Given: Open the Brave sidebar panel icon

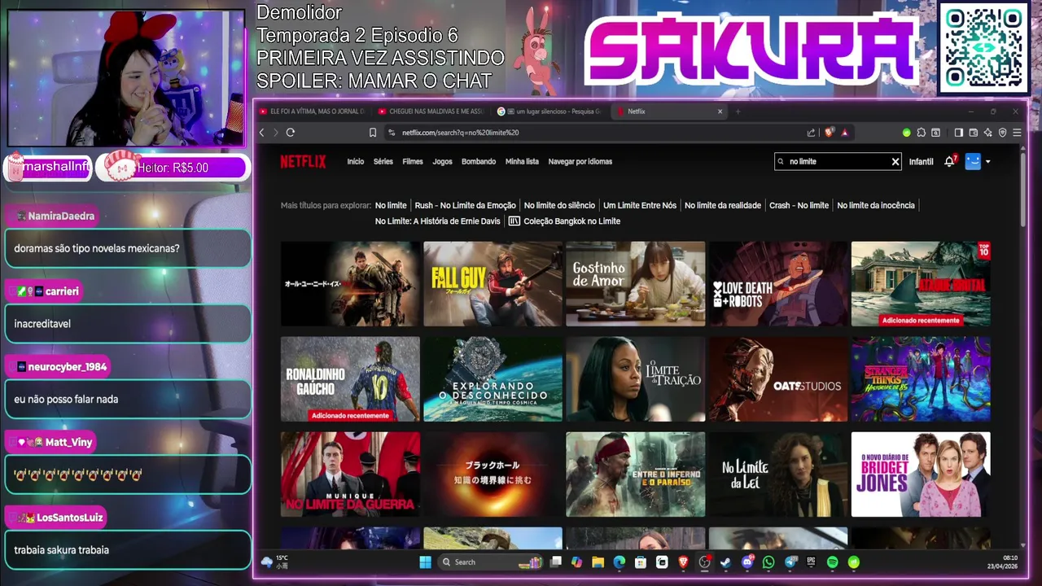Looking at the screenshot, I should 958,133.
